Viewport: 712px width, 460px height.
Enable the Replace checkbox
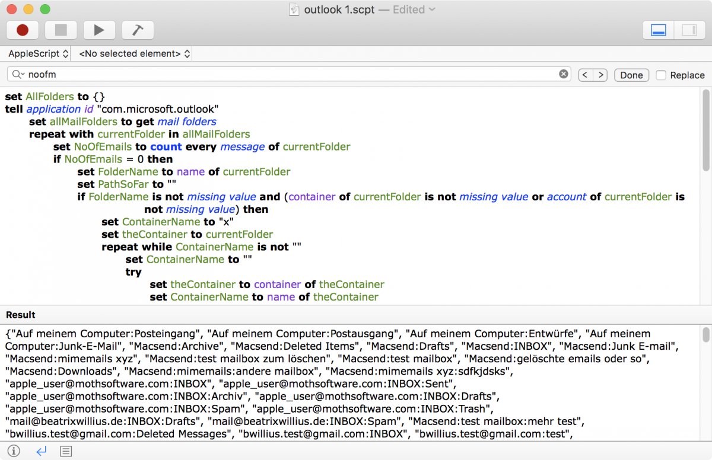[x=660, y=75]
